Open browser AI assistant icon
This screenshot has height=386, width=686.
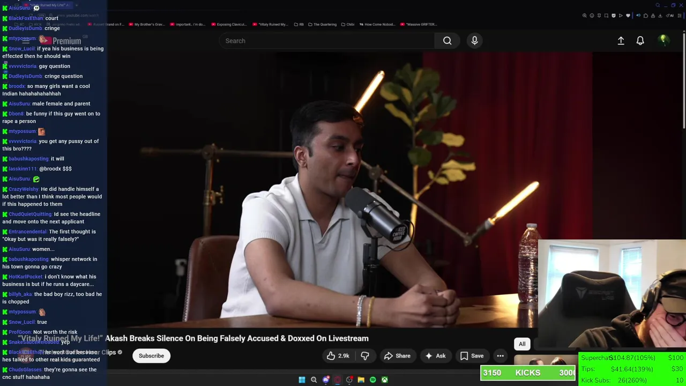(x=670, y=16)
